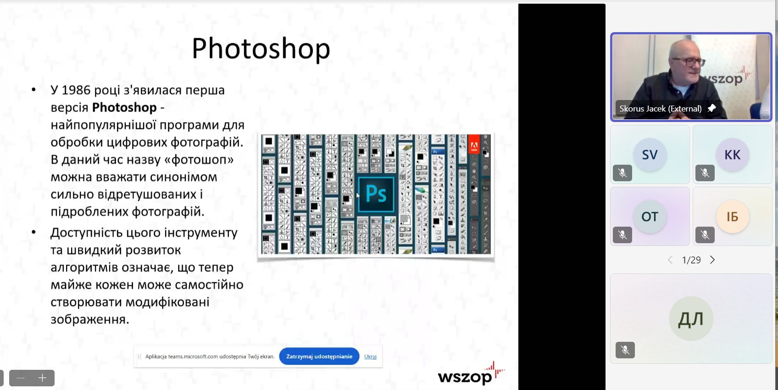
Task: Click ОТ participant's muted microphone icon
Action: click(x=622, y=235)
